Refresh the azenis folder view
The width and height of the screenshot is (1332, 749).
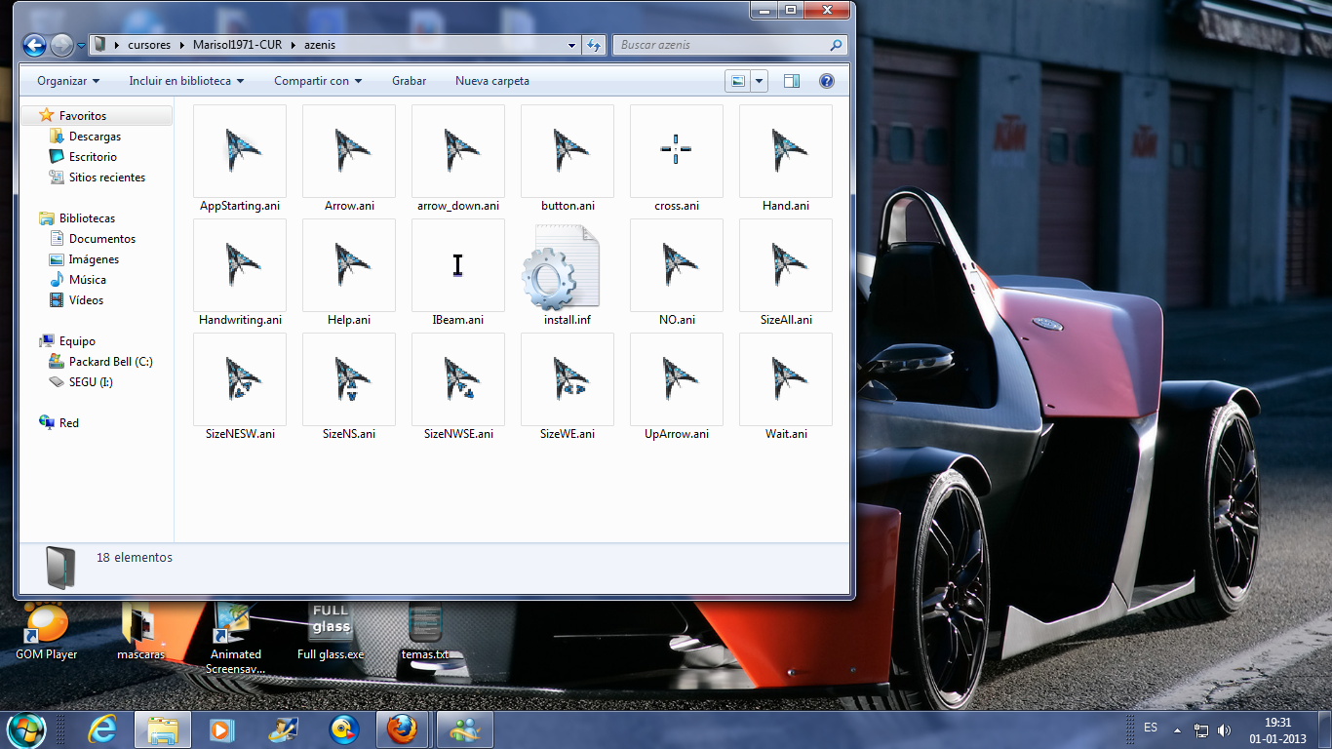click(594, 45)
